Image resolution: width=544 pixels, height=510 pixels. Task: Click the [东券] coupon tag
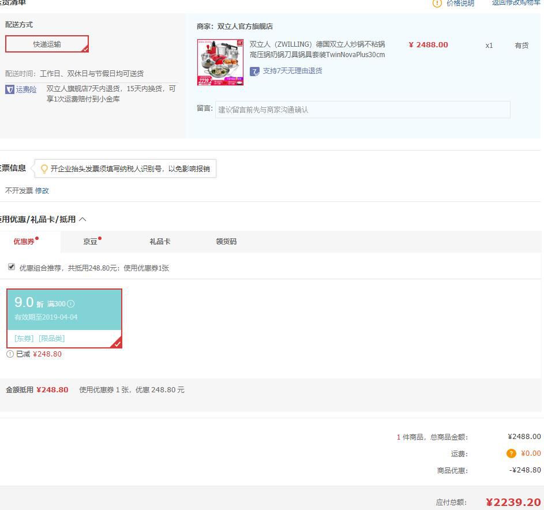[x=24, y=338]
